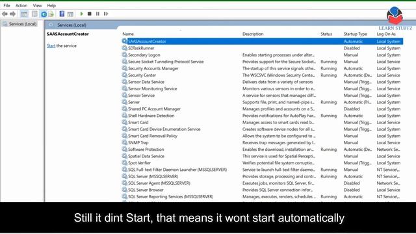Select the SQL Server Agent (MSSQLSERVER) service
This screenshot has width=416, height=234.
point(159,183)
